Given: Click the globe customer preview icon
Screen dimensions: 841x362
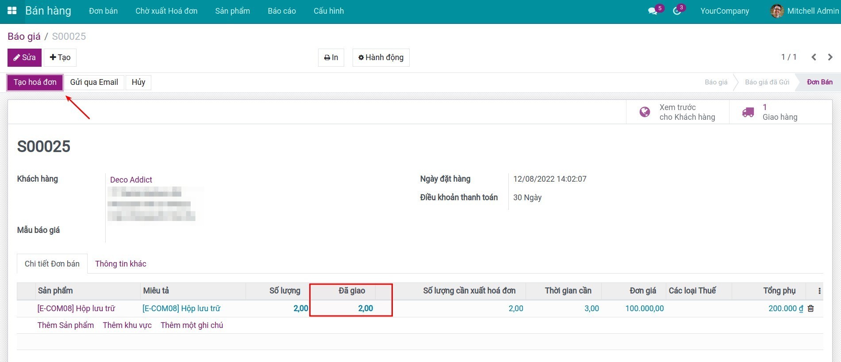Looking at the screenshot, I should pyautogui.click(x=645, y=112).
